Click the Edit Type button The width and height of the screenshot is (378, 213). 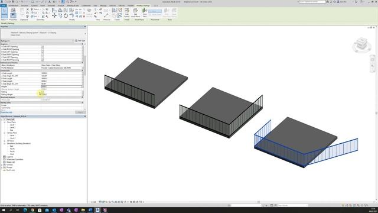pos(80,41)
